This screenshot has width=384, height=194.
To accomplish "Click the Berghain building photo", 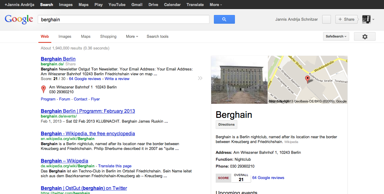I will pyautogui.click(x=239, y=80).
